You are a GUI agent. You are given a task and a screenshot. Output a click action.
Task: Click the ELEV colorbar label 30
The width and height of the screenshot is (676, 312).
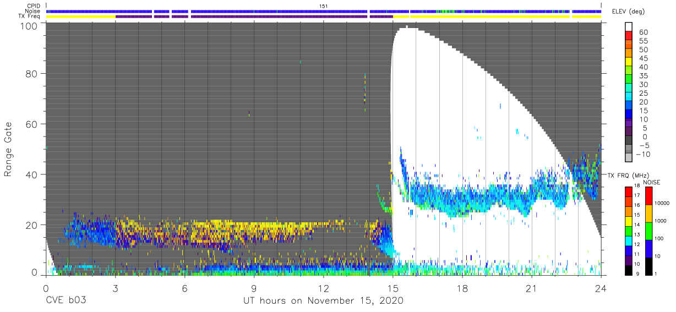pyautogui.click(x=644, y=84)
